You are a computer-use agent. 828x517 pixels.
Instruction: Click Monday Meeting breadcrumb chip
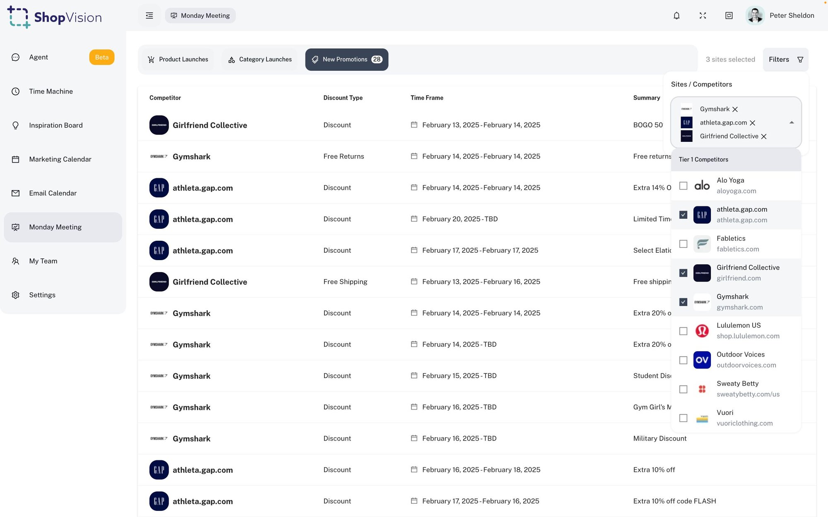[200, 16]
